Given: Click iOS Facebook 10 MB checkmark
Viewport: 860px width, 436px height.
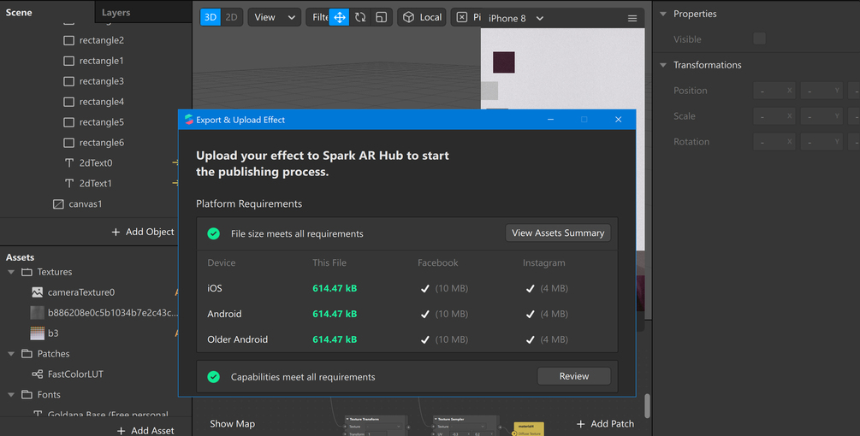Looking at the screenshot, I should tap(424, 288).
